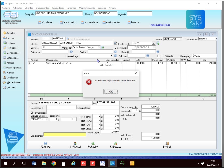The height and width of the screenshot is (168, 224).
Task: Remove a row with the minus button
Action: [176, 99]
